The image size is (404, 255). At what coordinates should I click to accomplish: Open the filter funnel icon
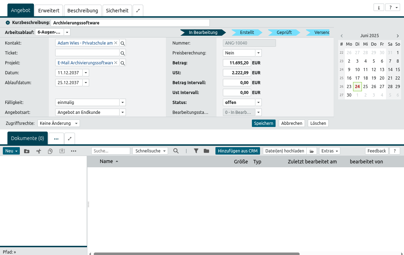coord(196,151)
